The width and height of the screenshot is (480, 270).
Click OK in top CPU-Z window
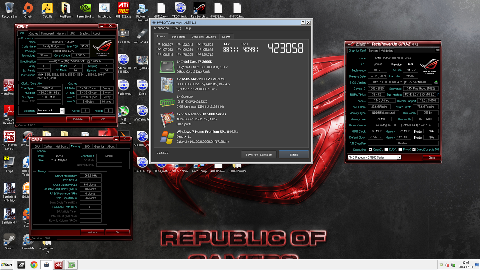click(x=103, y=119)
